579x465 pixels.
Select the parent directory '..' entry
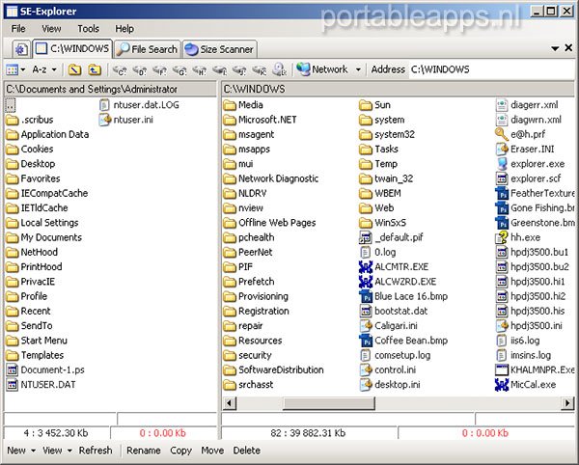pyautogui.click(x=11, y=105)
